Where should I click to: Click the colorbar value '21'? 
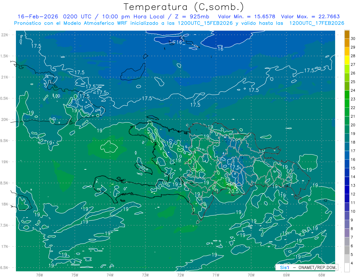pyautogui.click(x=353, y=116)
